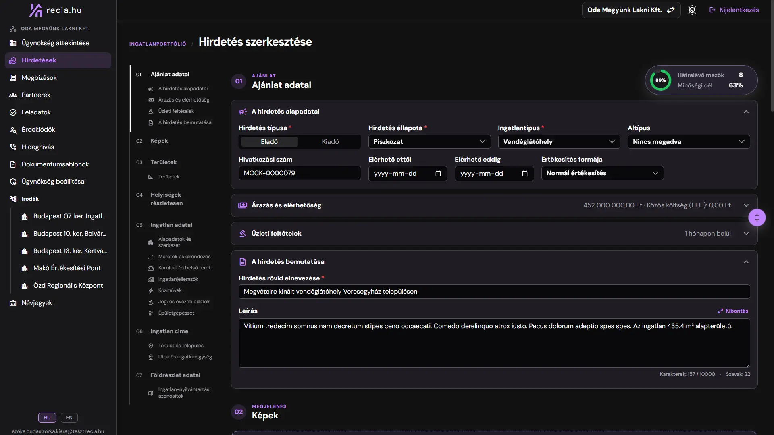Click the Ózd Regionális Központ building icon
This screenshot has width=774, height=435.
coord(25,286)
